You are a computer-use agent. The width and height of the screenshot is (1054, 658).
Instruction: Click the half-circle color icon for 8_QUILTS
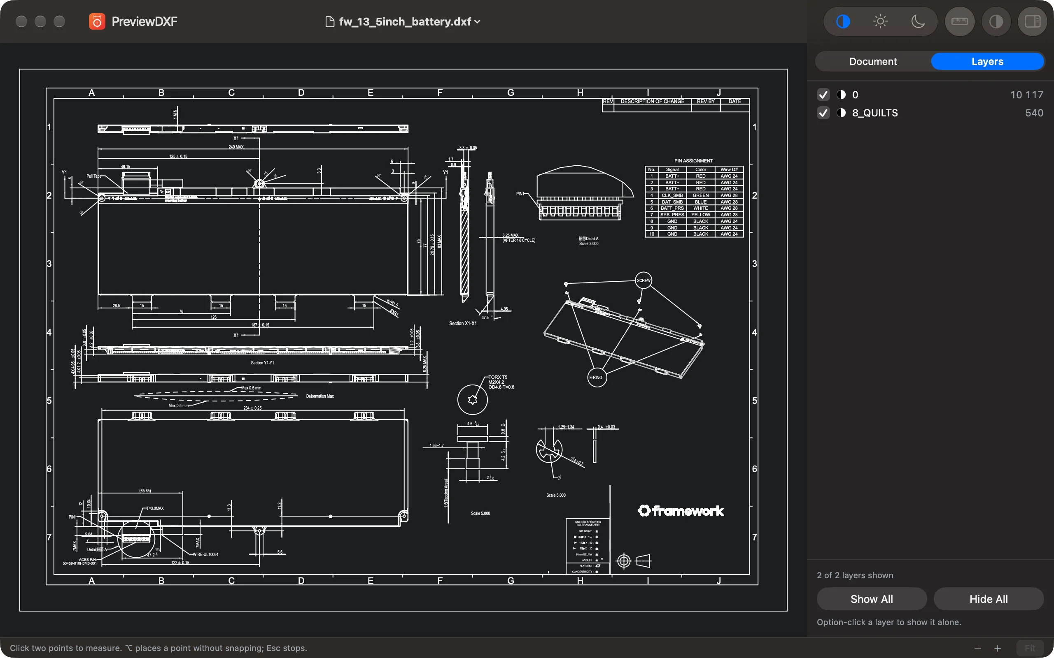point(841,113)
